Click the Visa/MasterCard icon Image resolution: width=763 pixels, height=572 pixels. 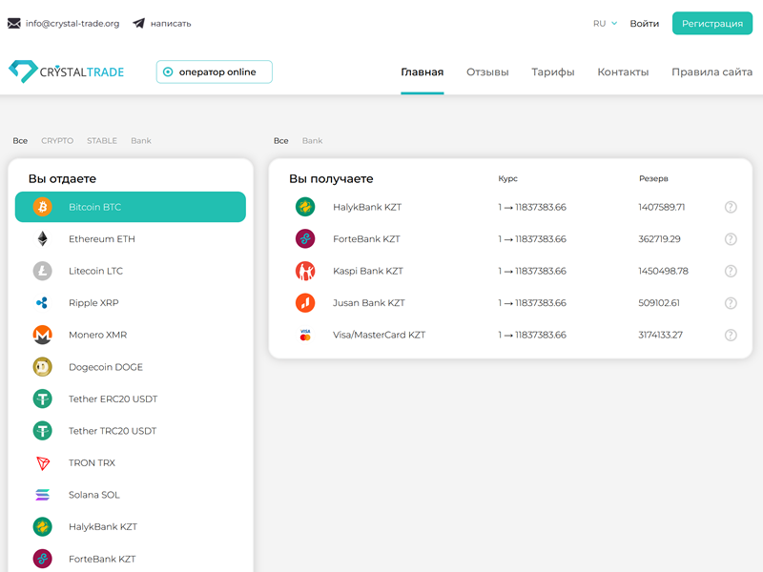(x=305, y=335)
